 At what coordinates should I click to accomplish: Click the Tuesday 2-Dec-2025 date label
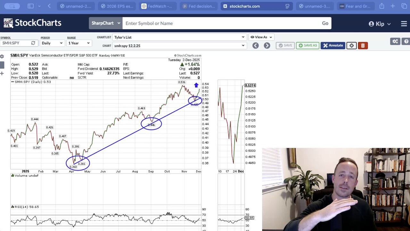184,60
